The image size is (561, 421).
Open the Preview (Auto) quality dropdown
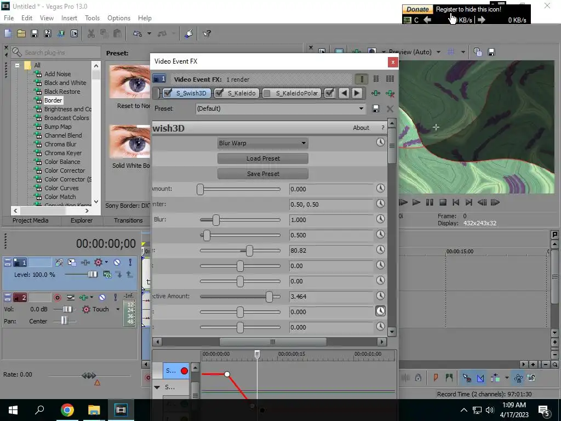438,52
